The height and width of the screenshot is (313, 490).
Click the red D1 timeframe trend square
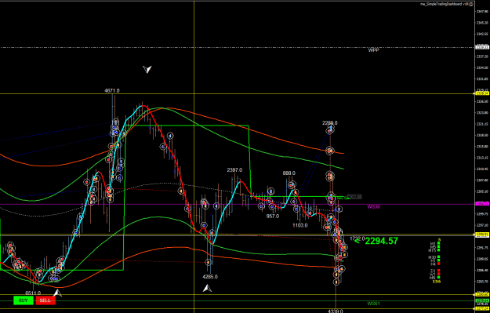pos(438,271)
